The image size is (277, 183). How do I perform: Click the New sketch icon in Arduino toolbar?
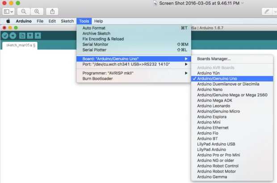pyautogui.click(x=22, y=36)
